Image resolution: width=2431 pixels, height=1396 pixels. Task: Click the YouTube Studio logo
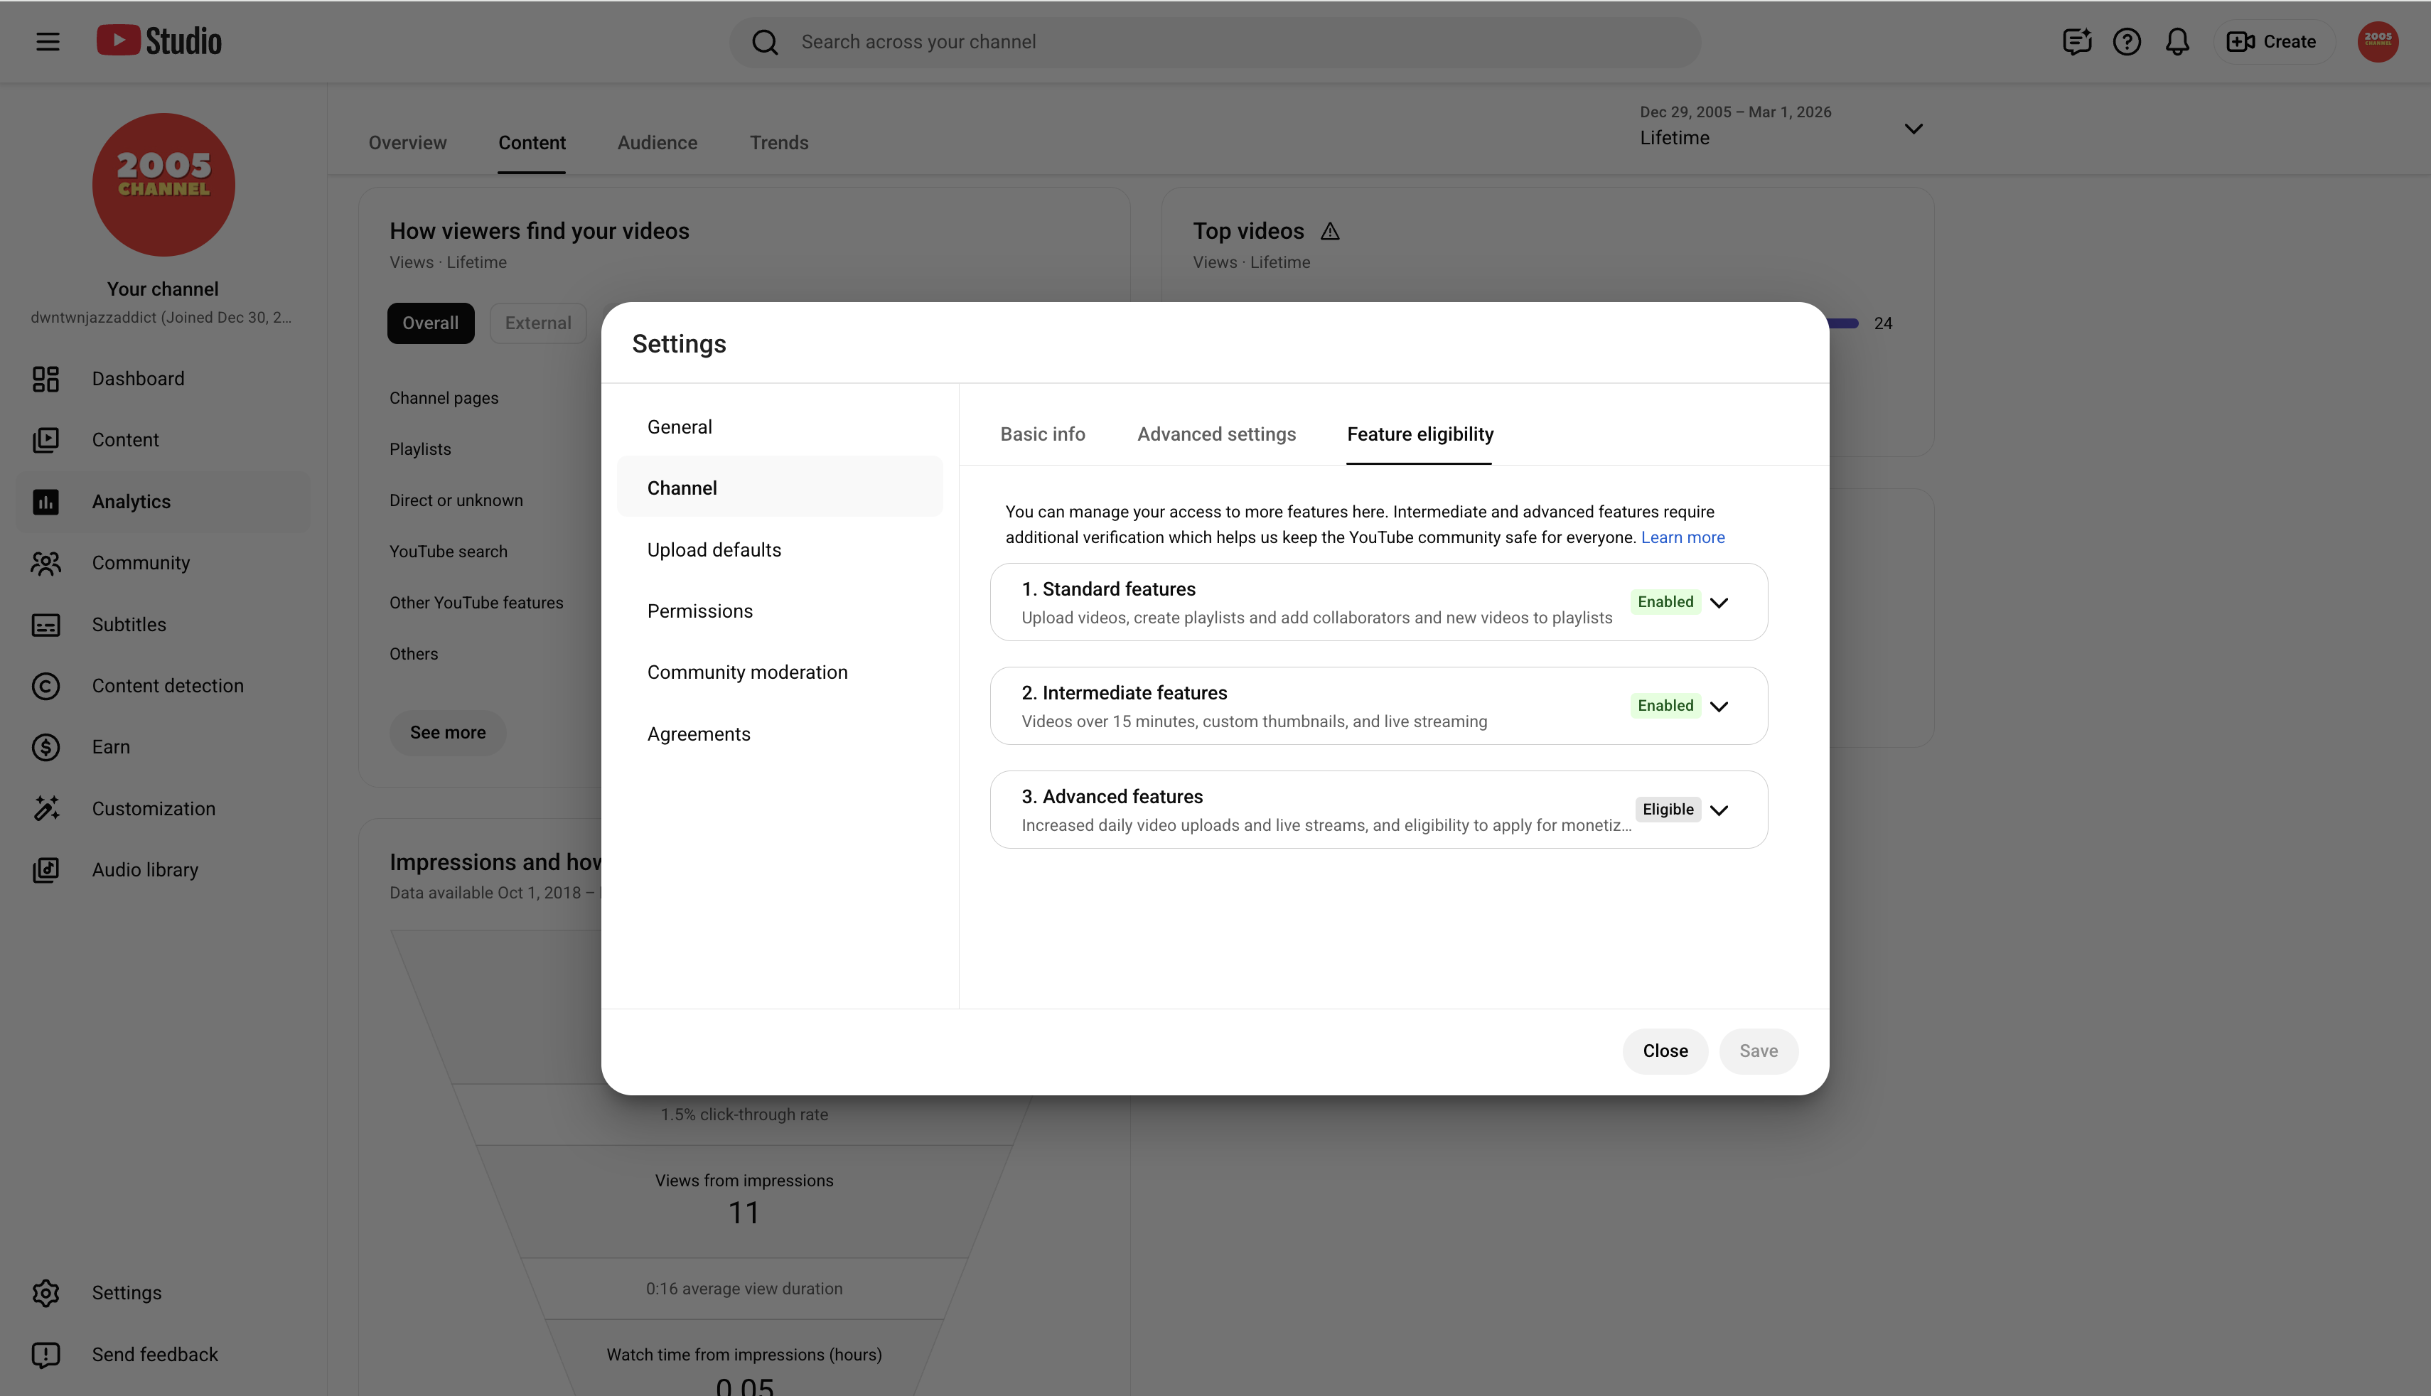pos(159,41)
